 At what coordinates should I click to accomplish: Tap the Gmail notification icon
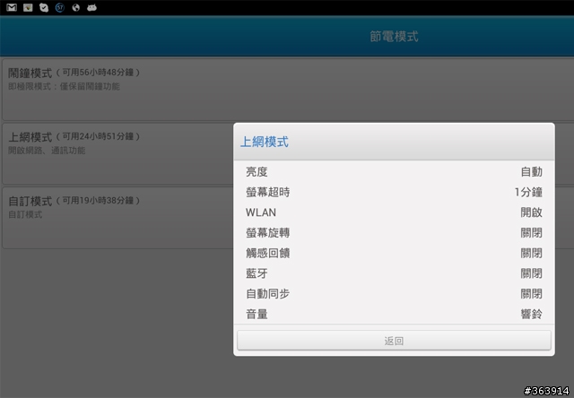(x=12, y=7)
